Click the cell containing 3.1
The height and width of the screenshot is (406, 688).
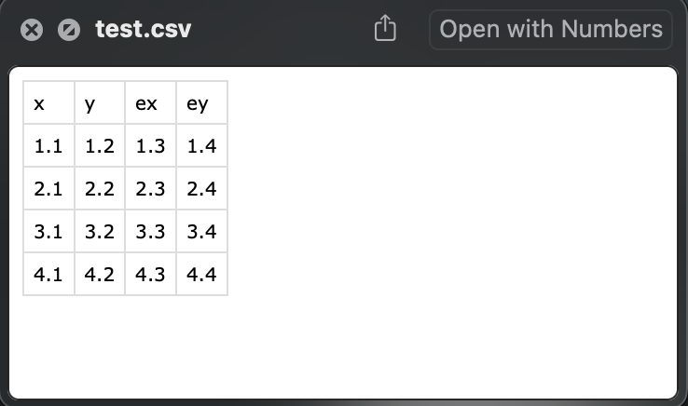pos(48,231)
